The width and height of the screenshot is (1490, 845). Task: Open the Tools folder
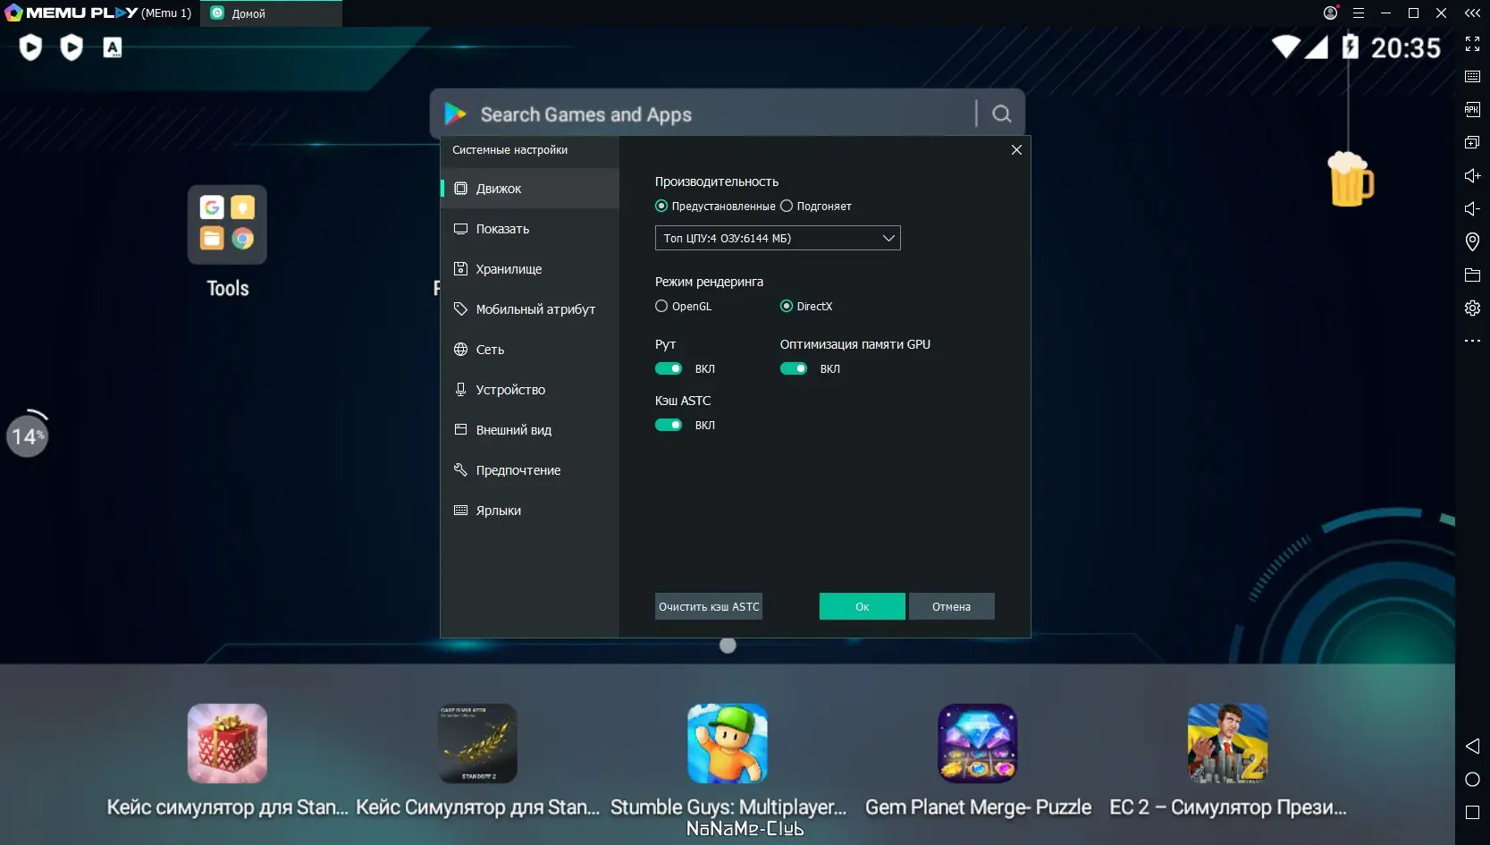pyautogui.click(x=227, y=224)
